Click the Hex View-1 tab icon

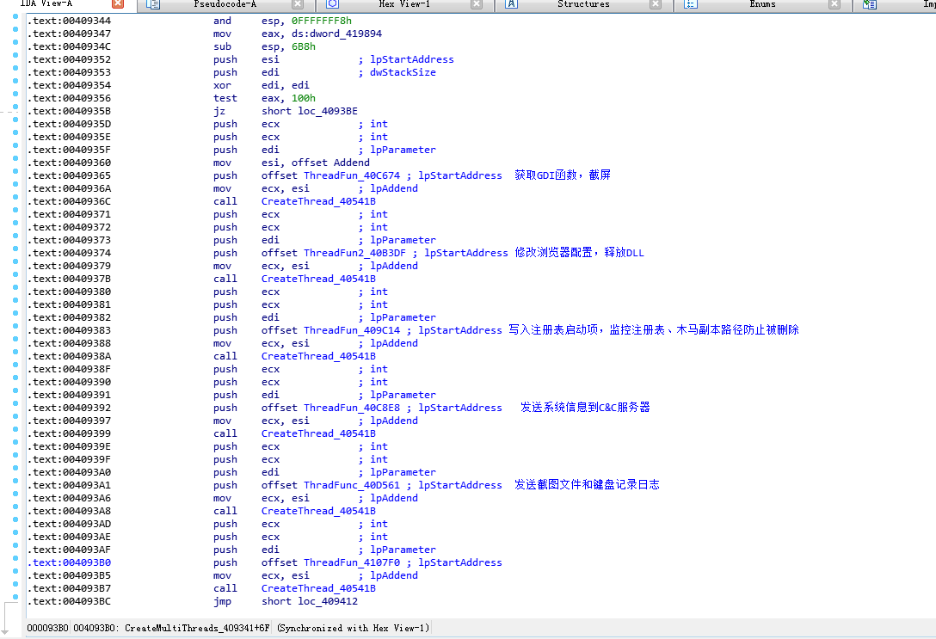[332, 4]
